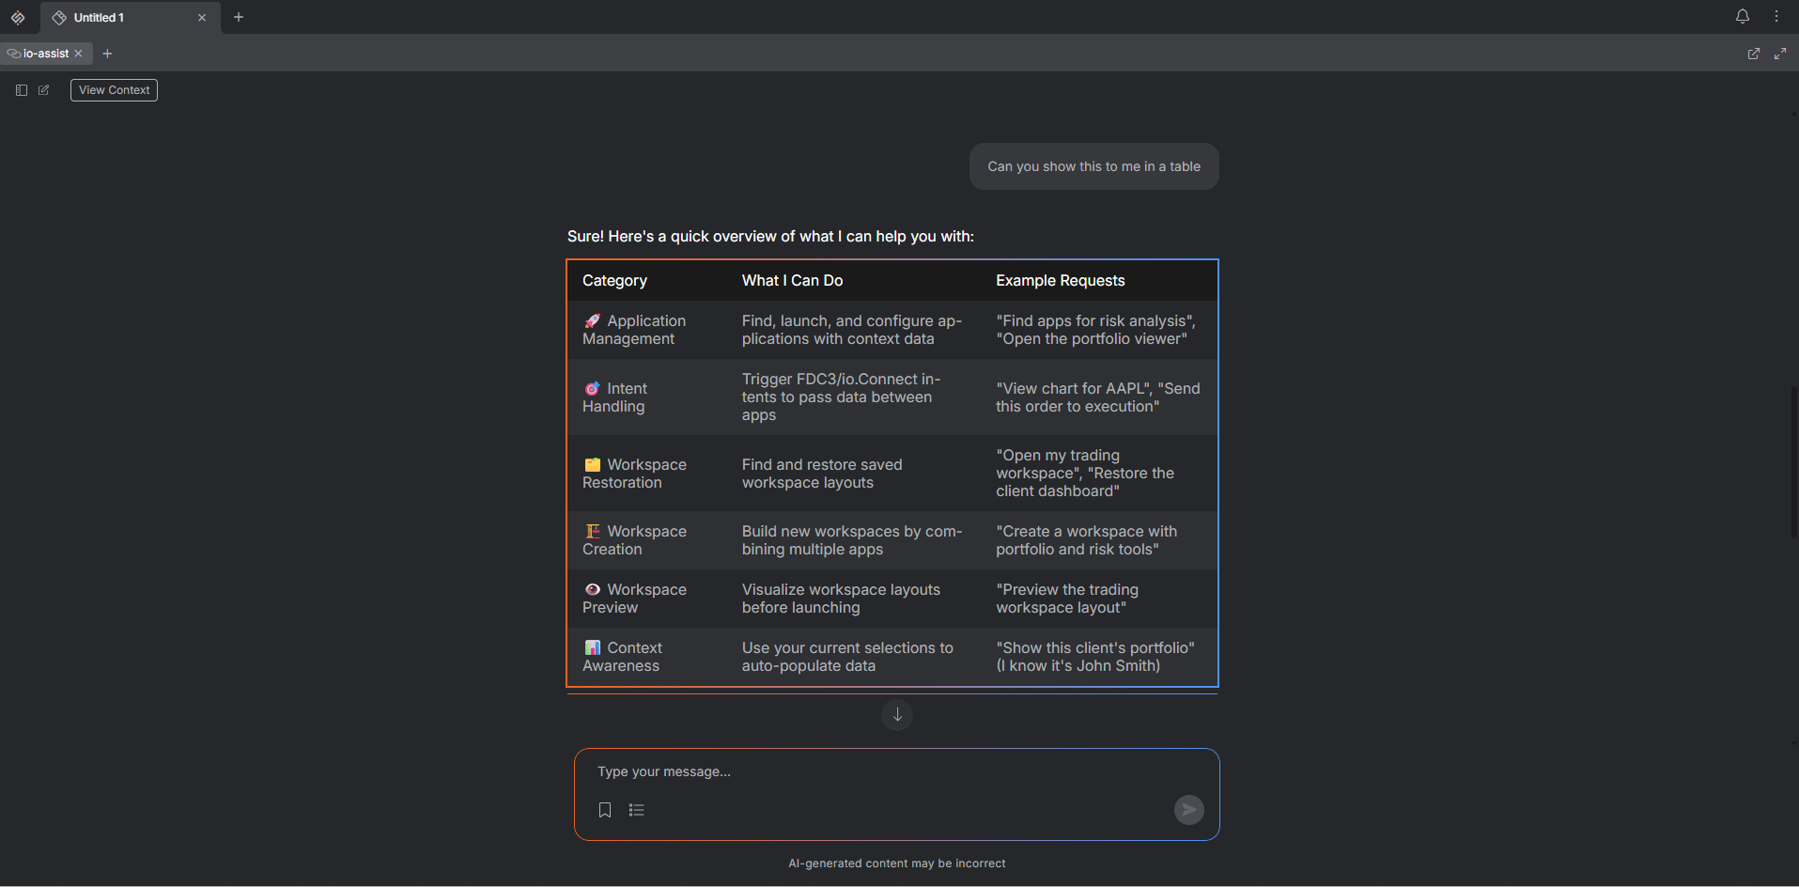The image size is (1799, 887).
Task: Click the Context Awareness cell
Action: point(646,657)
